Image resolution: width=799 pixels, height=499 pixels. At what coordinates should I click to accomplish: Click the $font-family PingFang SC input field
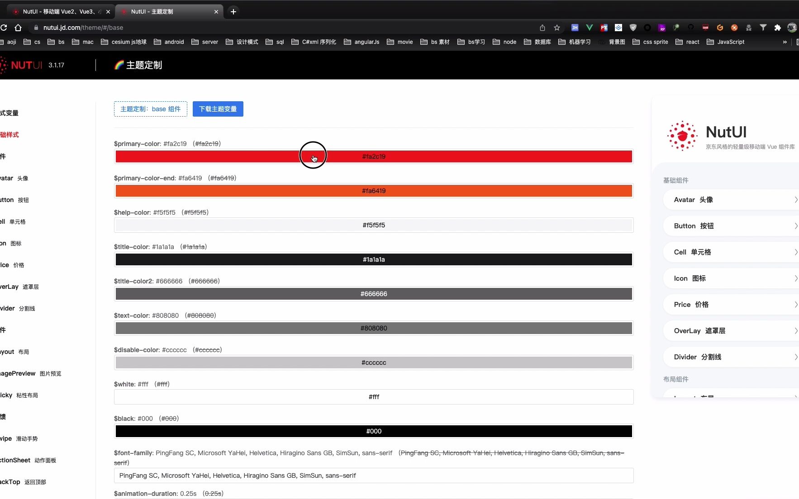click(374, 475)
